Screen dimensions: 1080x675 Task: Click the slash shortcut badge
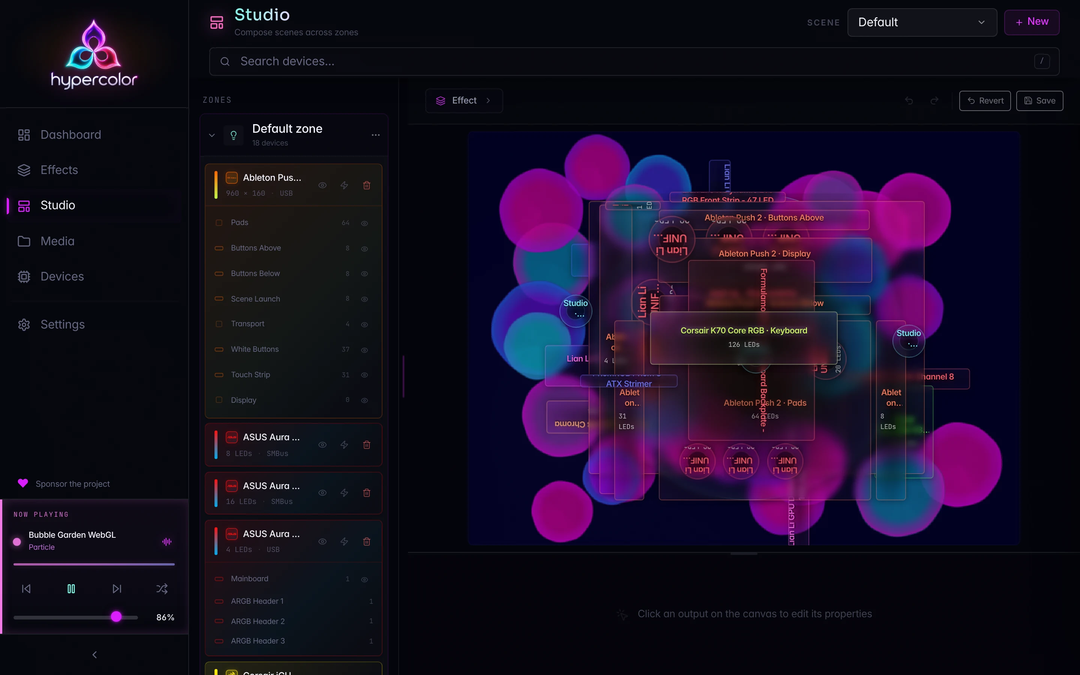(x=1042, y=61)
